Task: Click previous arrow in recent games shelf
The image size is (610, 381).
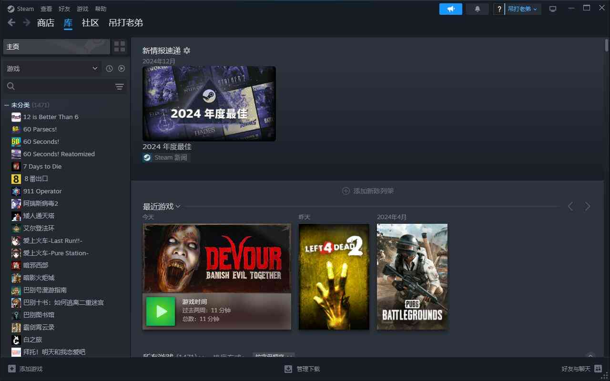Action: pos(570,206)
